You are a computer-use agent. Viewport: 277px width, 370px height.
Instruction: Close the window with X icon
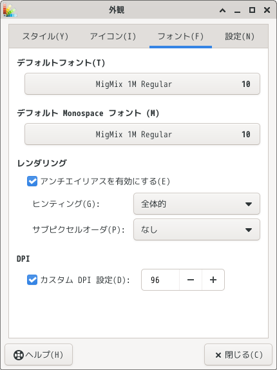pos(267,10)
